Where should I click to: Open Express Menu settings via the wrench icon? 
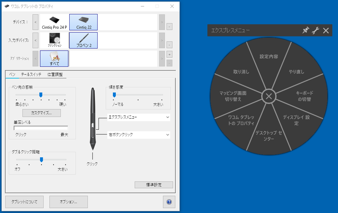(315, 30)
